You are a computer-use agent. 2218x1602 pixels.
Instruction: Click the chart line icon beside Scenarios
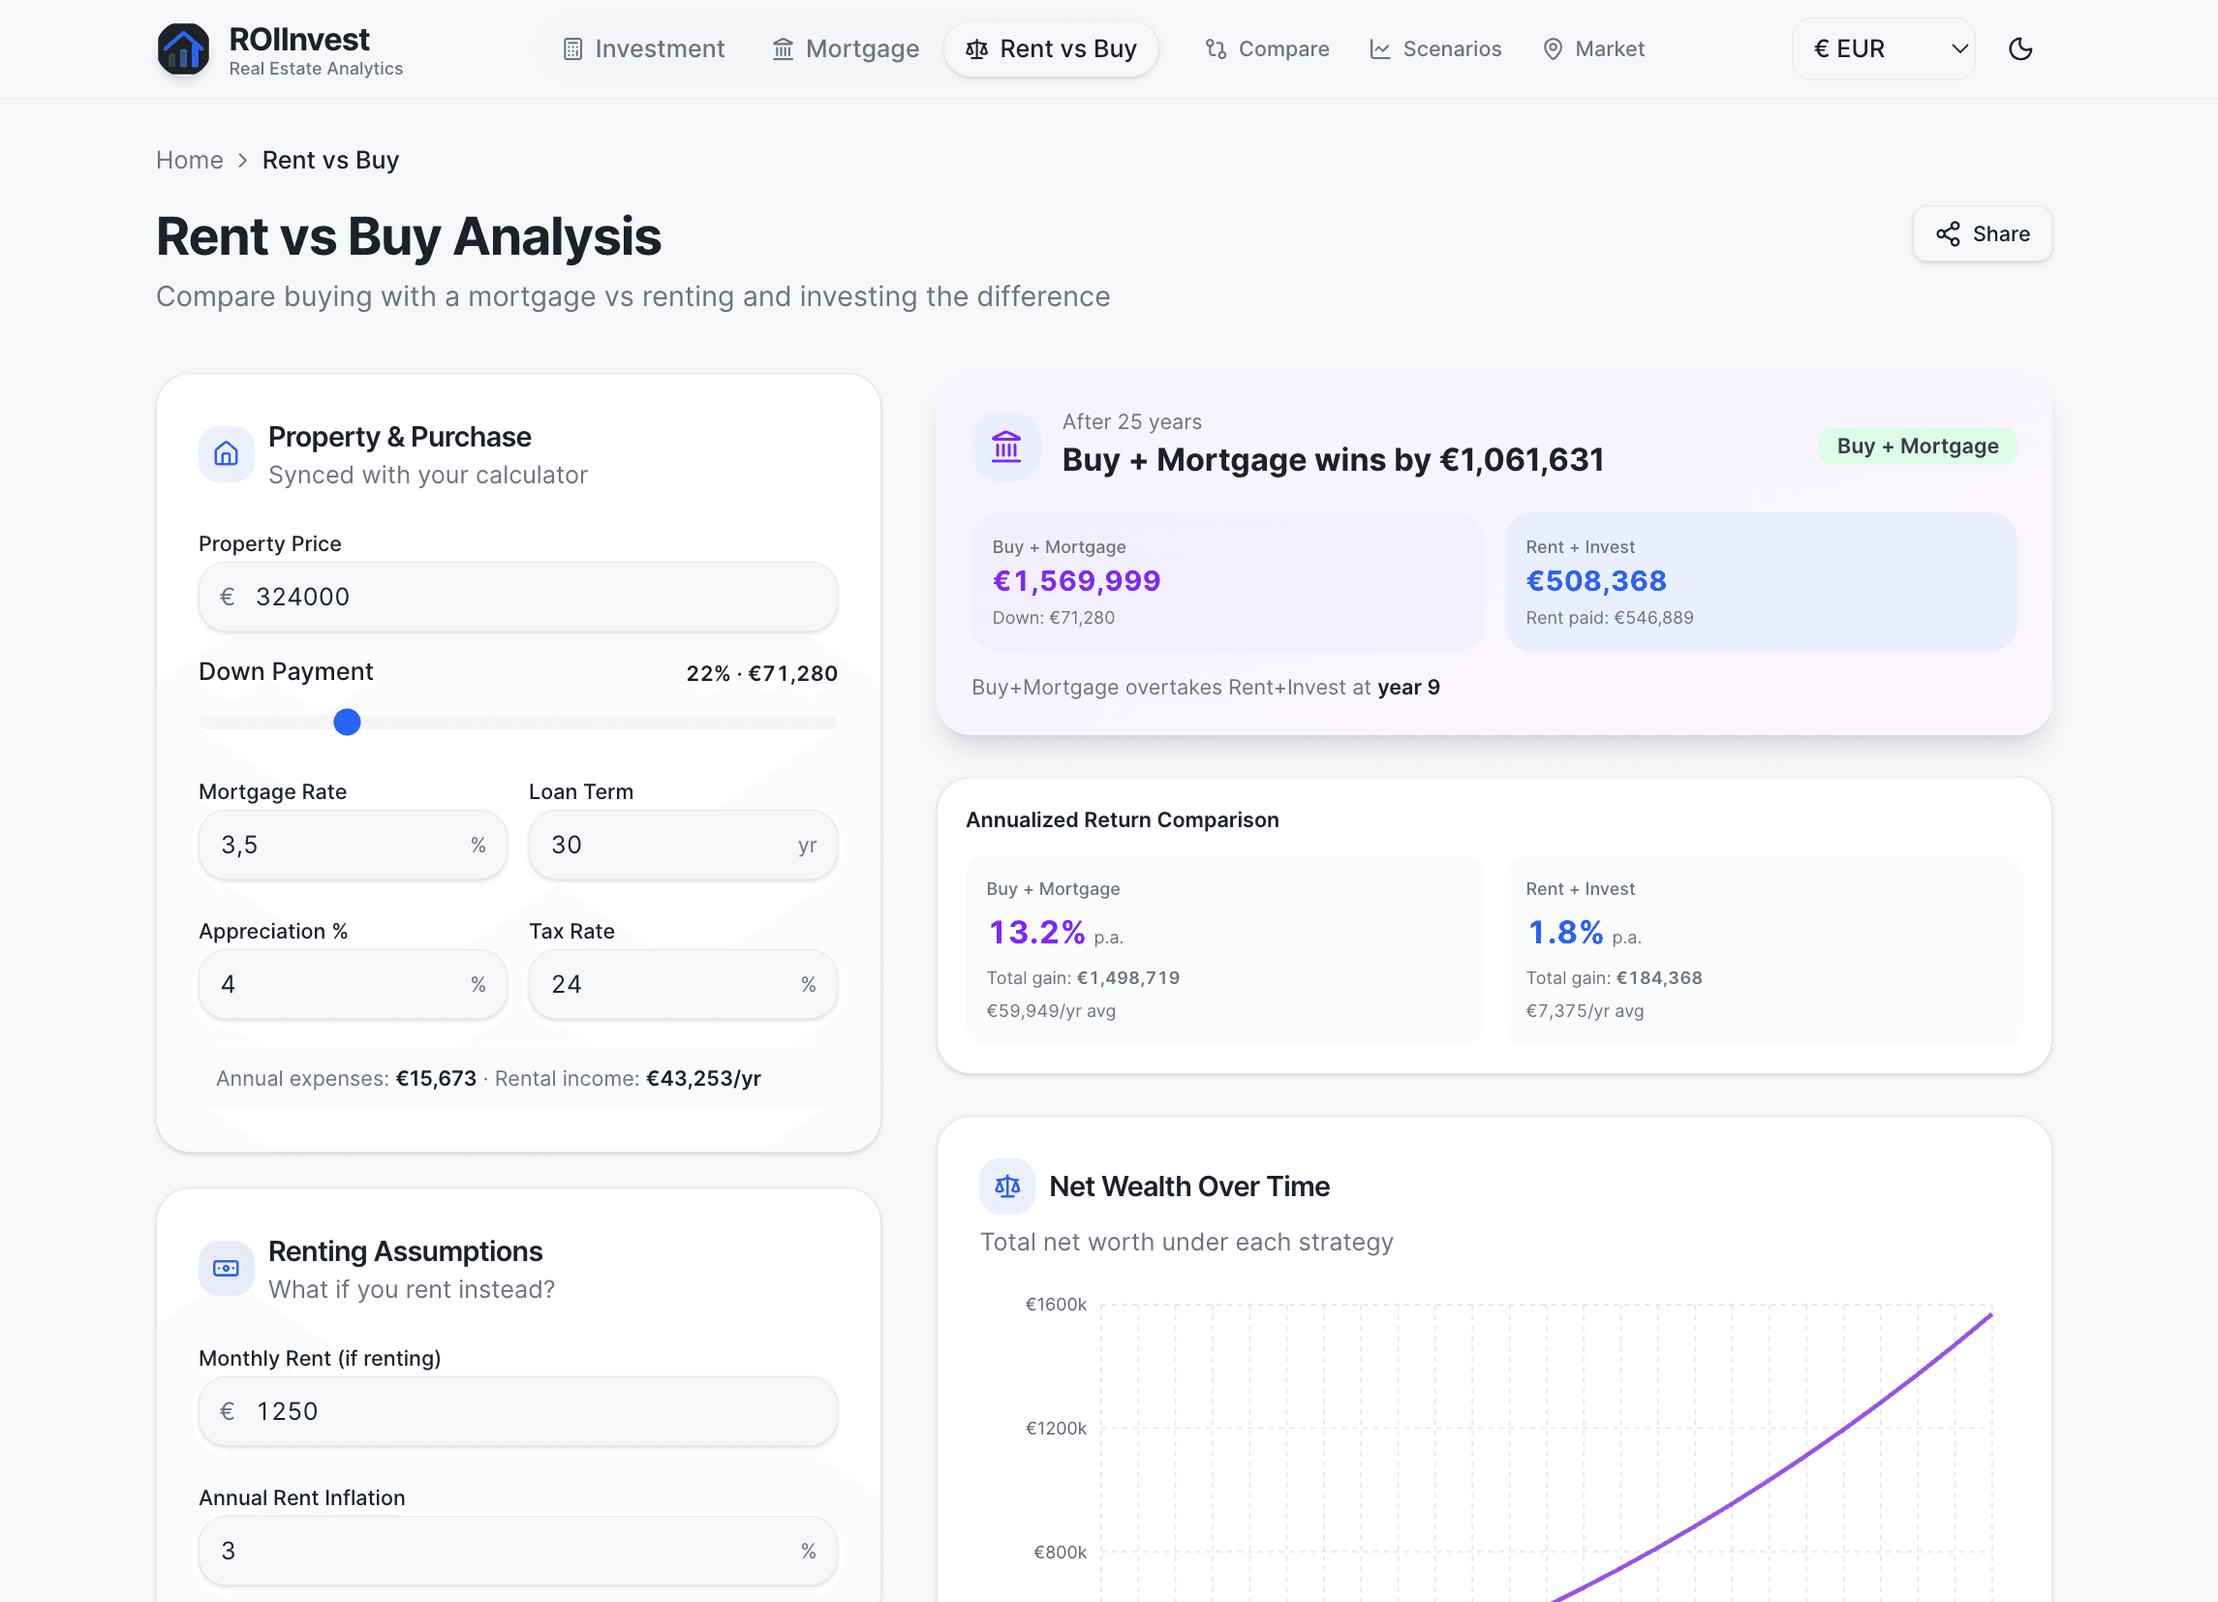coord(1380,48)
